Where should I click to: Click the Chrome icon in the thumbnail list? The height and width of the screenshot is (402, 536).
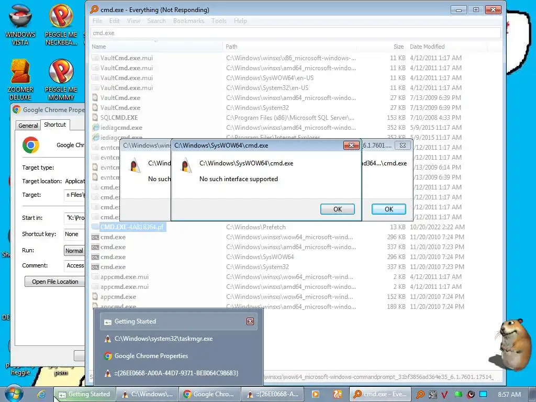click(x=108, y=356)
